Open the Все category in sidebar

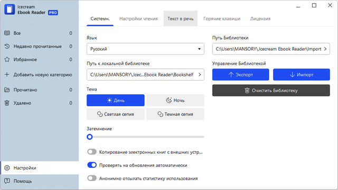click(x=40, y=33)
